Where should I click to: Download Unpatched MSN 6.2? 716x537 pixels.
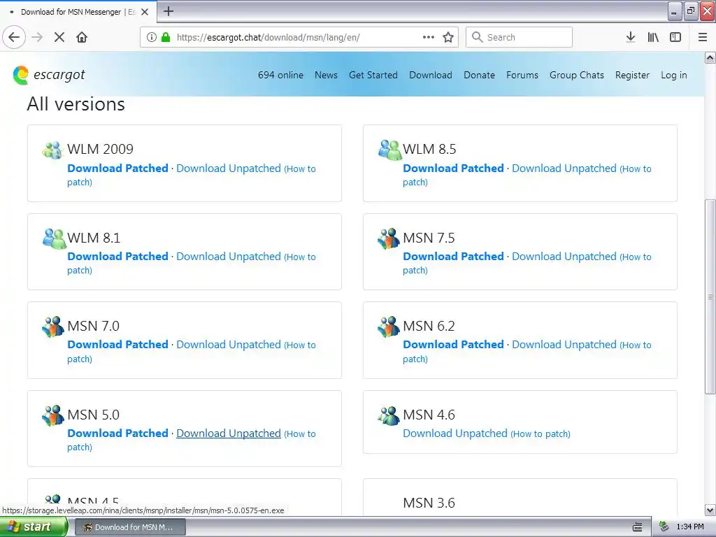tap(564, 344)
